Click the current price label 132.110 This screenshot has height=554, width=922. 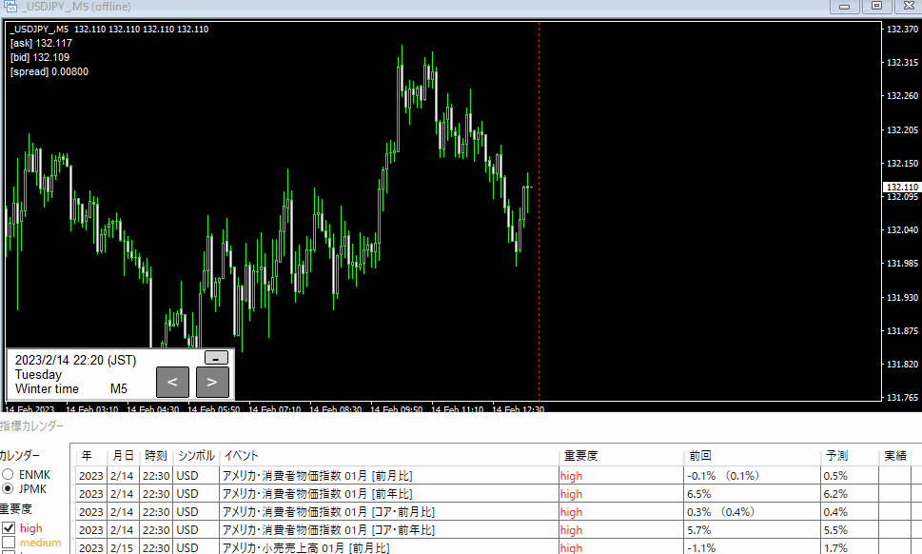(900, 187)
